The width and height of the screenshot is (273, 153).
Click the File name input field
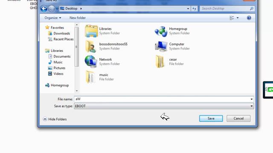pyautogui.click(x=162, y=99)
